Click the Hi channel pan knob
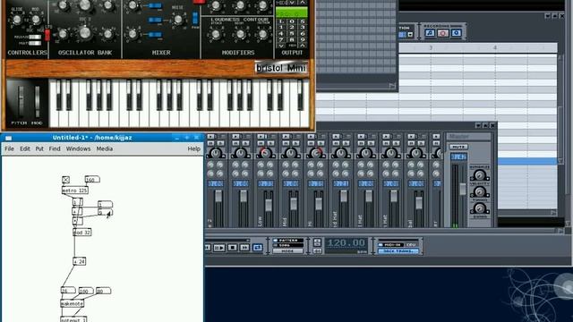The image size is (573, 322). pyautogui.click(x=316, y=153)
